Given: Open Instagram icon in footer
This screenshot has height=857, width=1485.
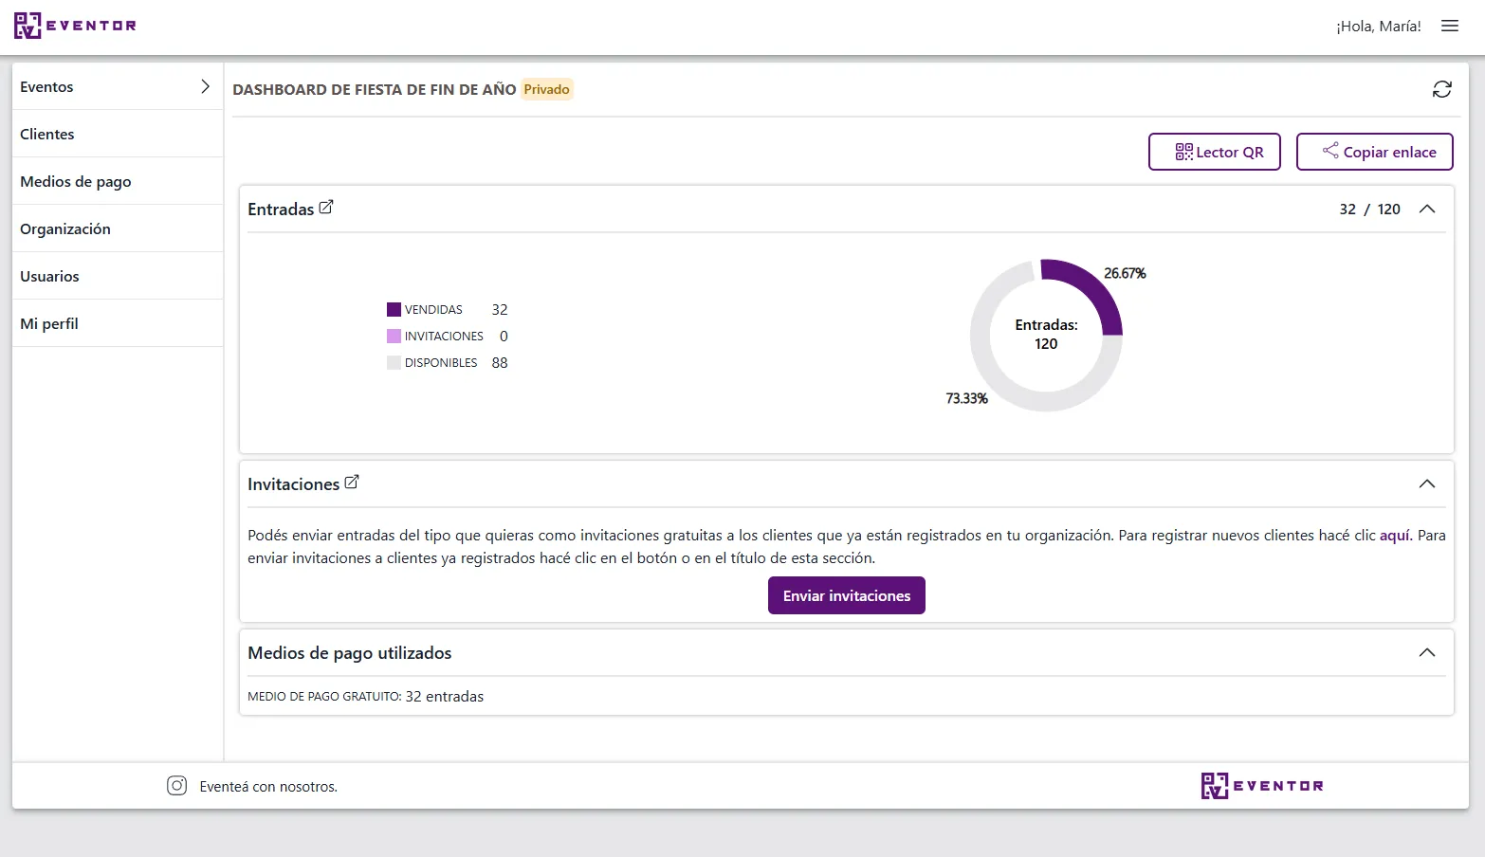Looking at the screenshot, I should [176, 786].
